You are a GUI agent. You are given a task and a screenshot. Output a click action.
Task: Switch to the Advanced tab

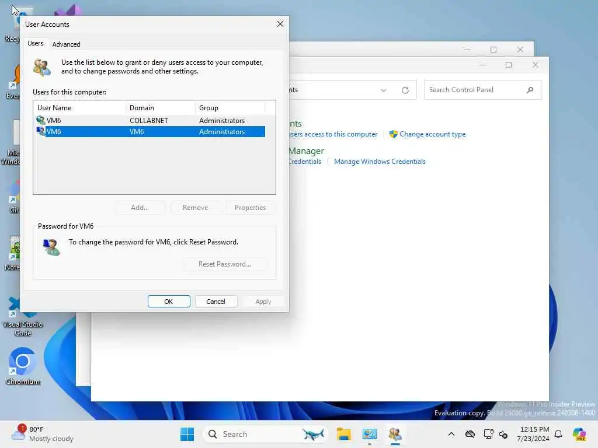pos(66,44)
